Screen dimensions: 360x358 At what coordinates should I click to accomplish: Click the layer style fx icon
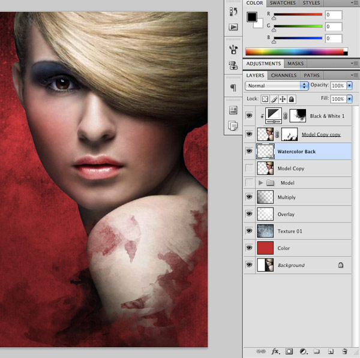[x=276, y=351]
